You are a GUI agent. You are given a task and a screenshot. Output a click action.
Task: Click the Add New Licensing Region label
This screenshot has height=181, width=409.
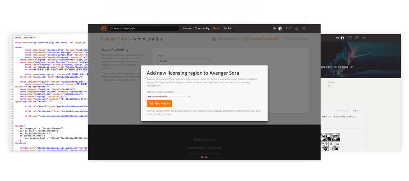160,92
